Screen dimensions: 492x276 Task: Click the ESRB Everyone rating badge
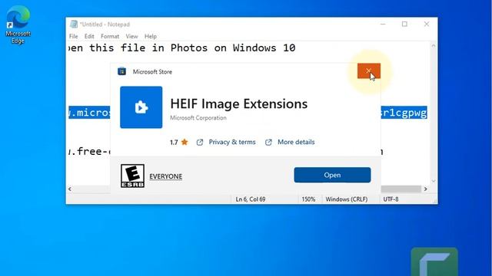click(x=132, y=176)
